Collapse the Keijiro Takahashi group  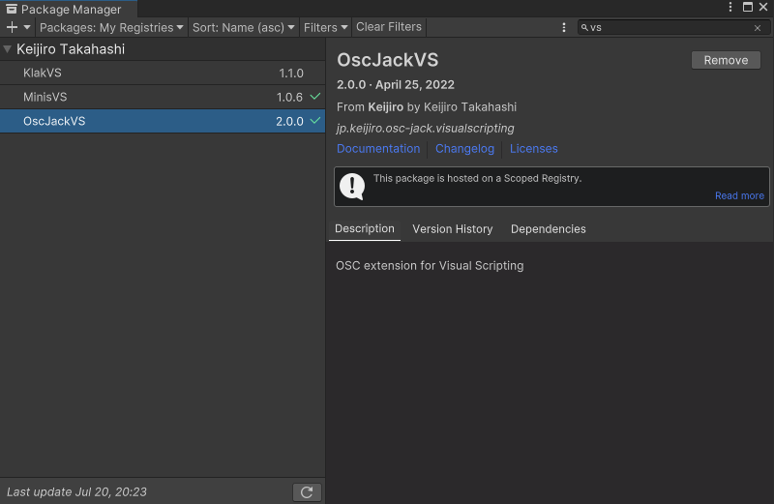[8, 48]
